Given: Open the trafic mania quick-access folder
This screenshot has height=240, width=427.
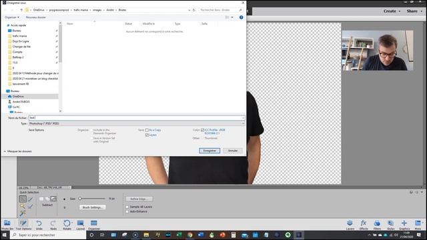Looking at the screenshot, I should (x=19, y=36).
